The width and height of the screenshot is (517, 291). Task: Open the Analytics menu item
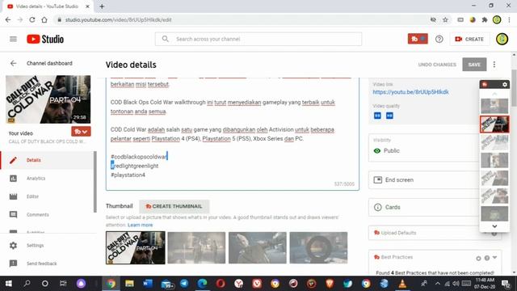(48, 178)
